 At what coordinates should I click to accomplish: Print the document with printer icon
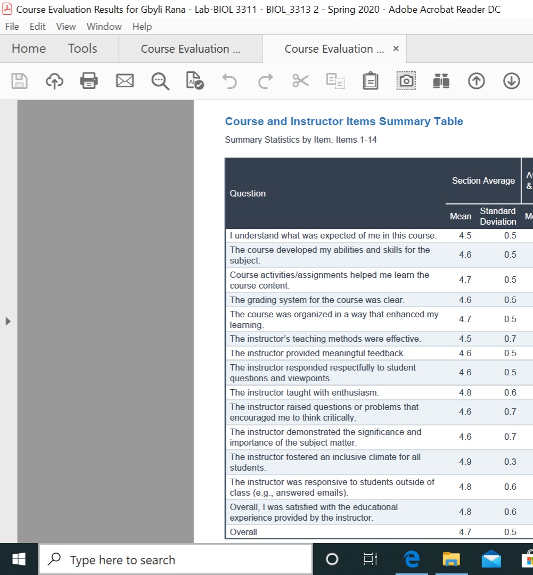click(89, 81)
